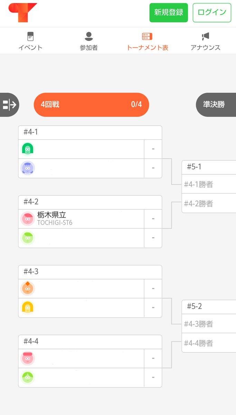Click the ログイン button
The width and height of the screenshot is (236, 415).
pyautogui.click(x=212, y=13)
